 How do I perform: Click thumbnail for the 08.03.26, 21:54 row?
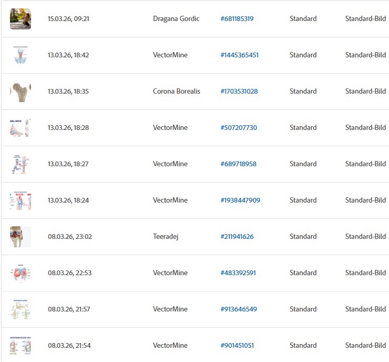(21, 346)
